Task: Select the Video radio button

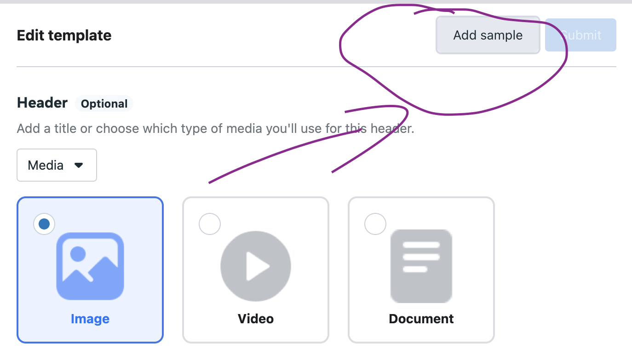Action: tap(210, 224)
